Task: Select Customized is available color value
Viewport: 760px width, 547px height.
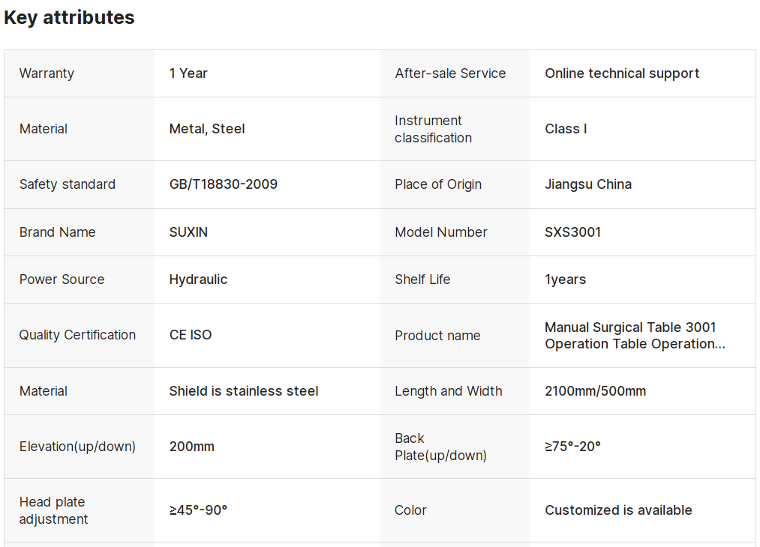Action: [618, 510]
